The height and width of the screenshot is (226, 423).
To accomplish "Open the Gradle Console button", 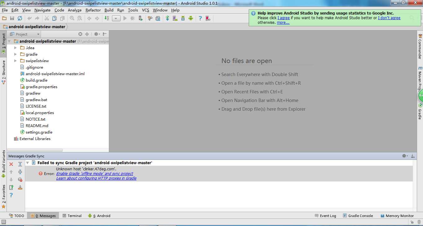I will click(x=358, y=216).
